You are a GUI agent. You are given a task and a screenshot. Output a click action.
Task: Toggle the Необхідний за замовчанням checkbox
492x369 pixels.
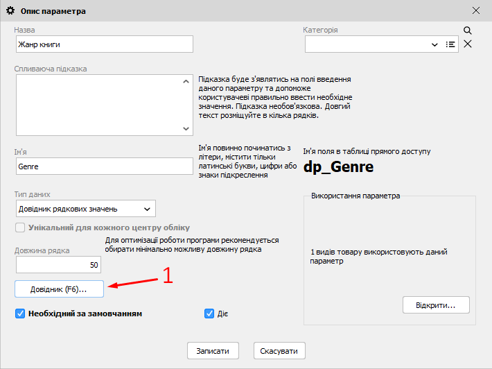coord(20,314)
